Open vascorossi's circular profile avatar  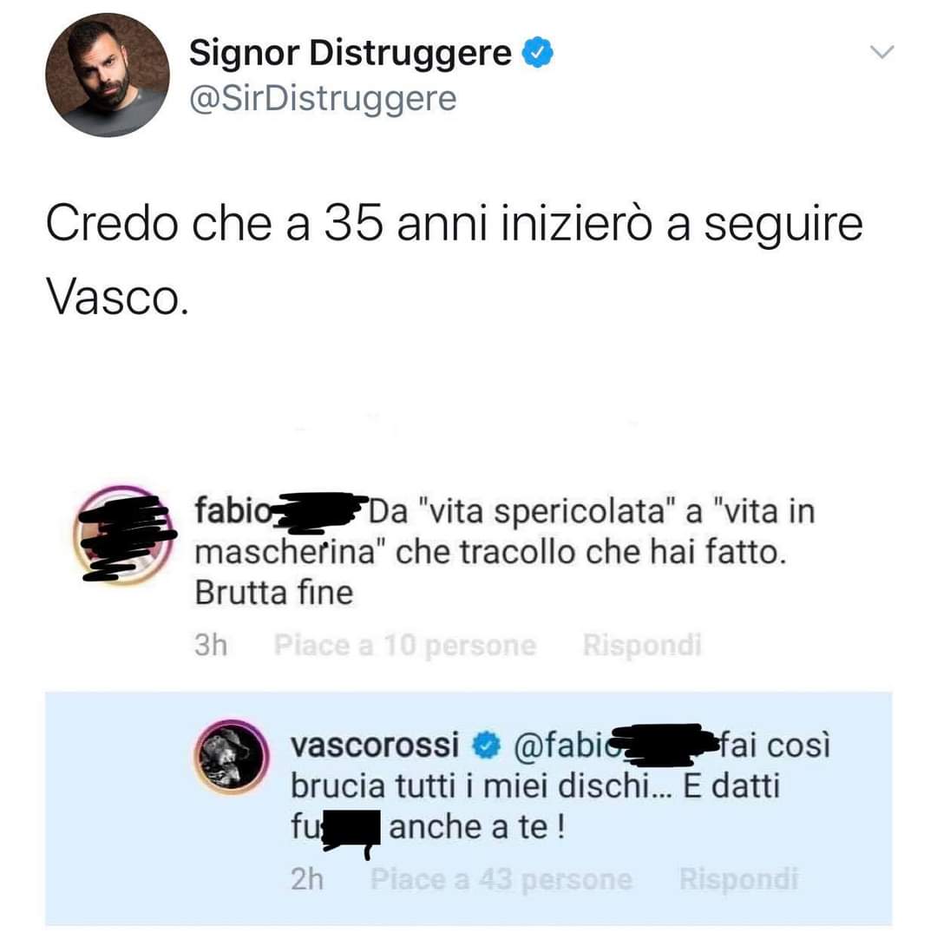[x=232, y=757]
